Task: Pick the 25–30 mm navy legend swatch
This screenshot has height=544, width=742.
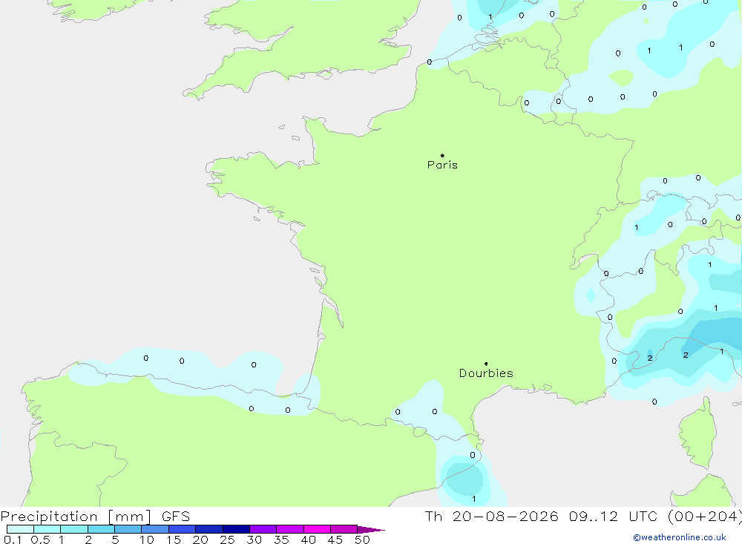Action: point(236,529)
